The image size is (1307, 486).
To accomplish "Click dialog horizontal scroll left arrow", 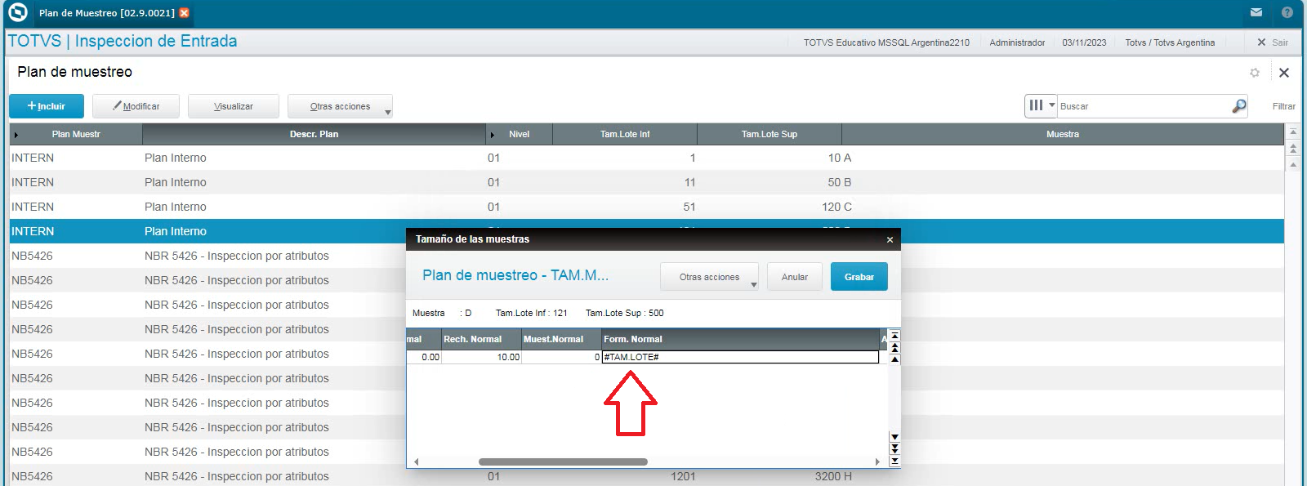I will [x=416, y=461].
